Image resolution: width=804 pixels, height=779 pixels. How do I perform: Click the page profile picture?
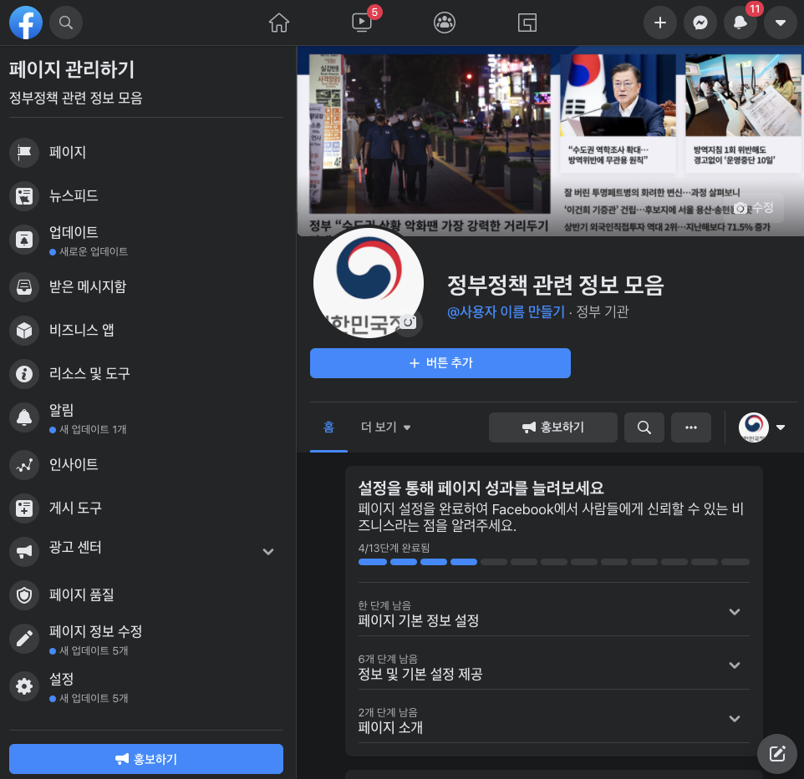coord(369,283)
